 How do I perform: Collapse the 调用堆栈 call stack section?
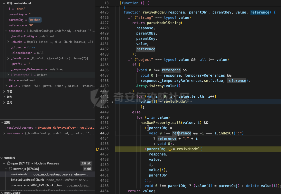pyautogui.click(x=2, y=158)
